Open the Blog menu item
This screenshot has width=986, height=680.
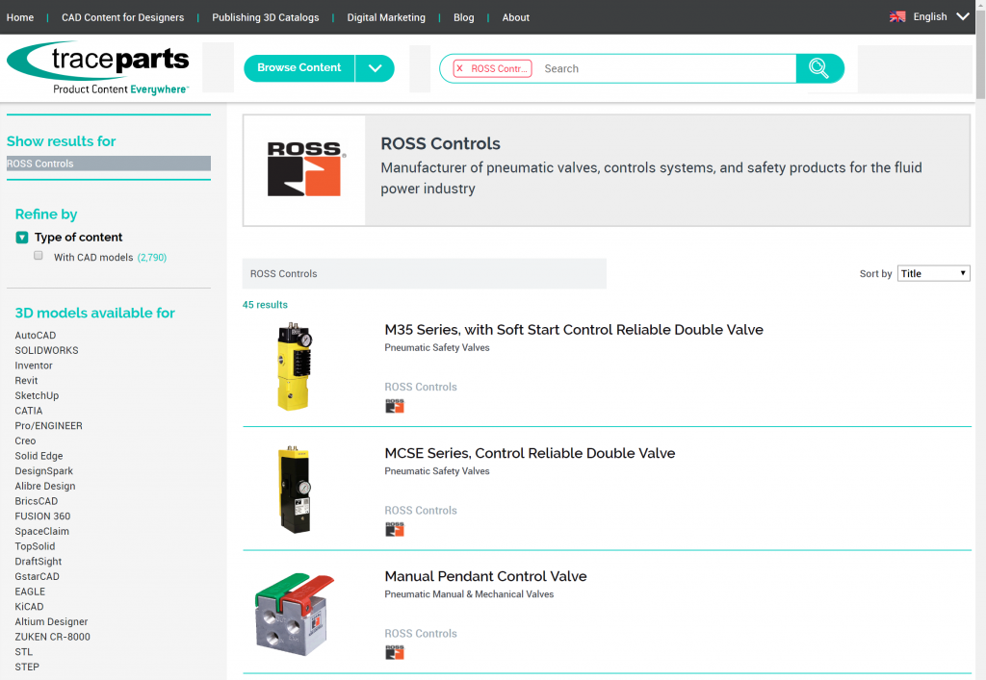pos(463,17)
